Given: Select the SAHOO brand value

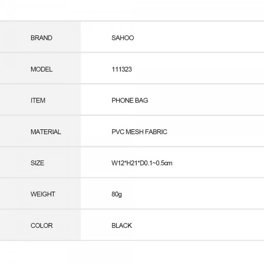Looking at the screenshot, I should tap(123, 38).
